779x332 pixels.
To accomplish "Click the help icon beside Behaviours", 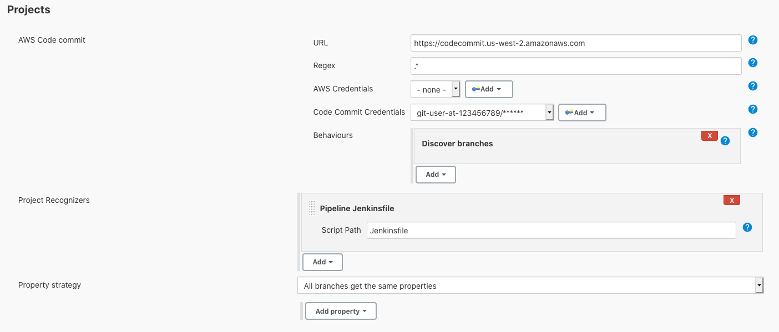I will [752, 132].
